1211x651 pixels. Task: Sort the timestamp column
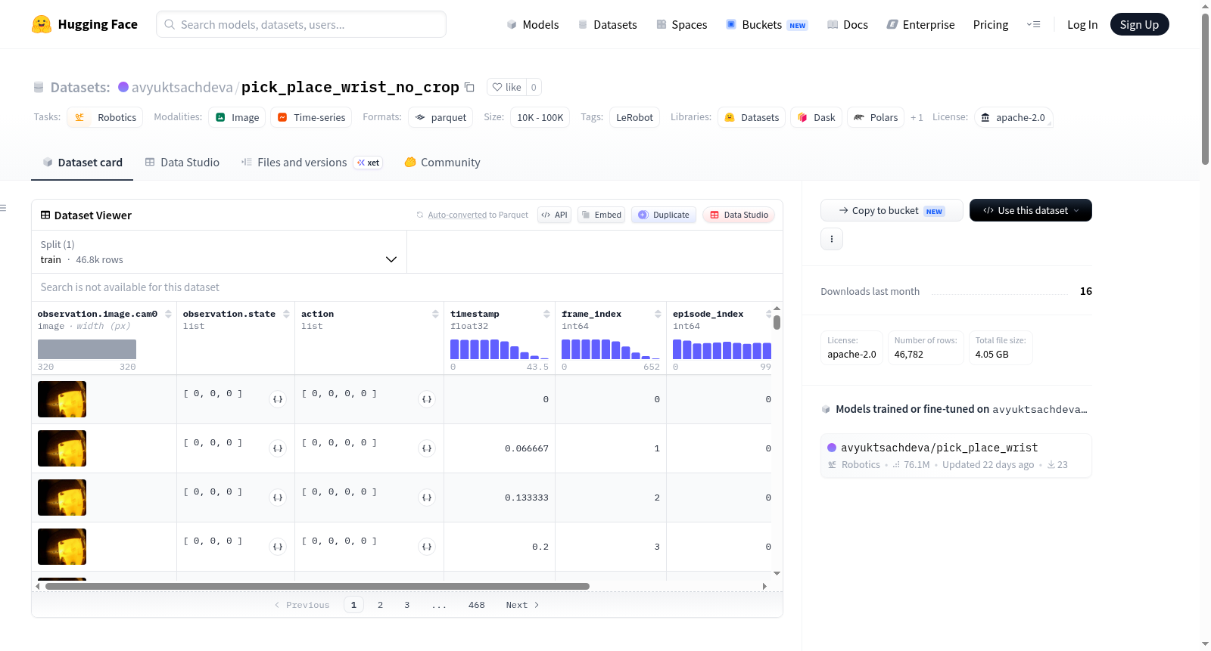(546, 314)
